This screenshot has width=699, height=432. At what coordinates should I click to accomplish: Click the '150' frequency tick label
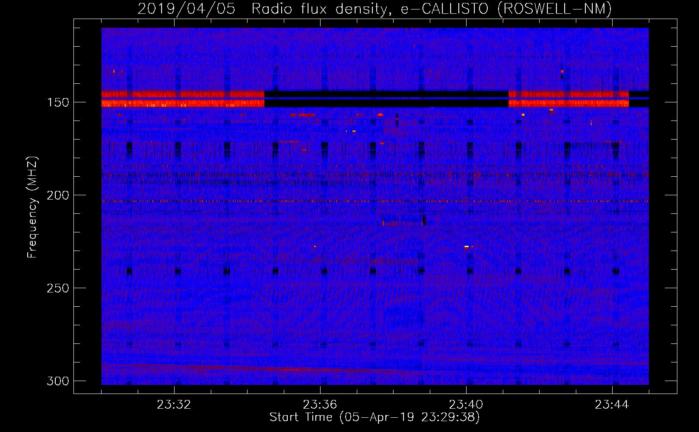click(58, 102)
